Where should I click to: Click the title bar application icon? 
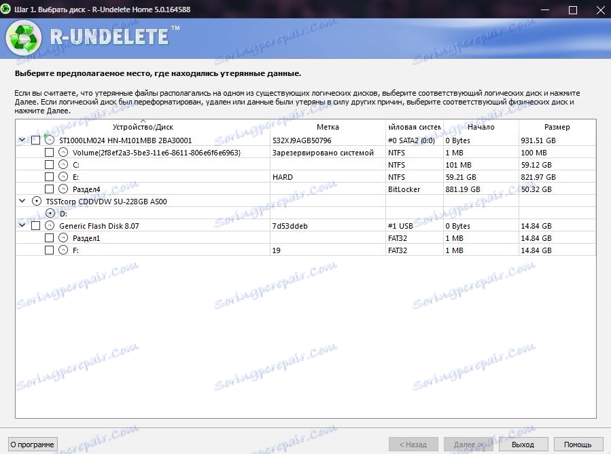click(5, 10)
